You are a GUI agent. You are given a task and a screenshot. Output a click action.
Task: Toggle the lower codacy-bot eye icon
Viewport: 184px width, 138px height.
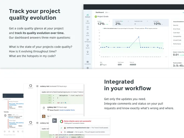pyautogui.click(x=37, y=123)
